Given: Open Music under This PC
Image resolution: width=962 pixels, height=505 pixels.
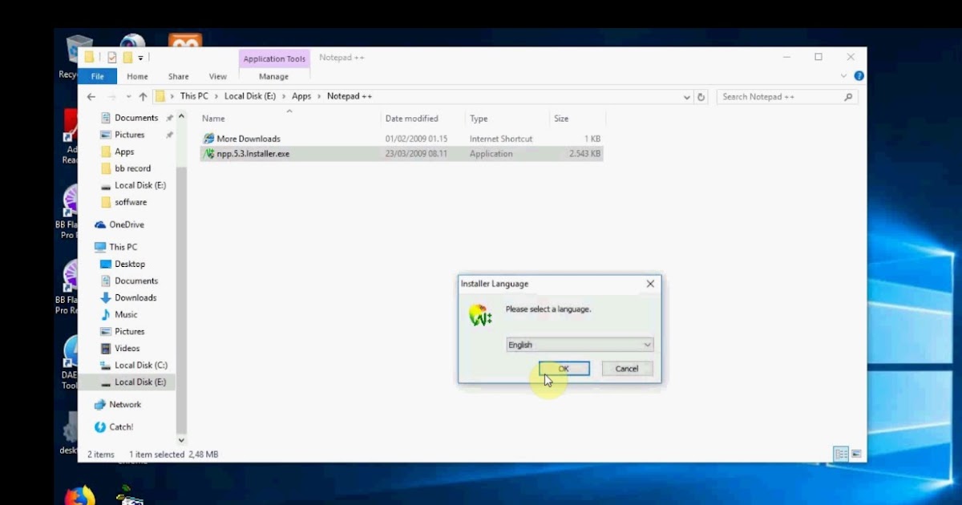Looking at the screenshot, I should pyautogui.click(x=126, y=314).
